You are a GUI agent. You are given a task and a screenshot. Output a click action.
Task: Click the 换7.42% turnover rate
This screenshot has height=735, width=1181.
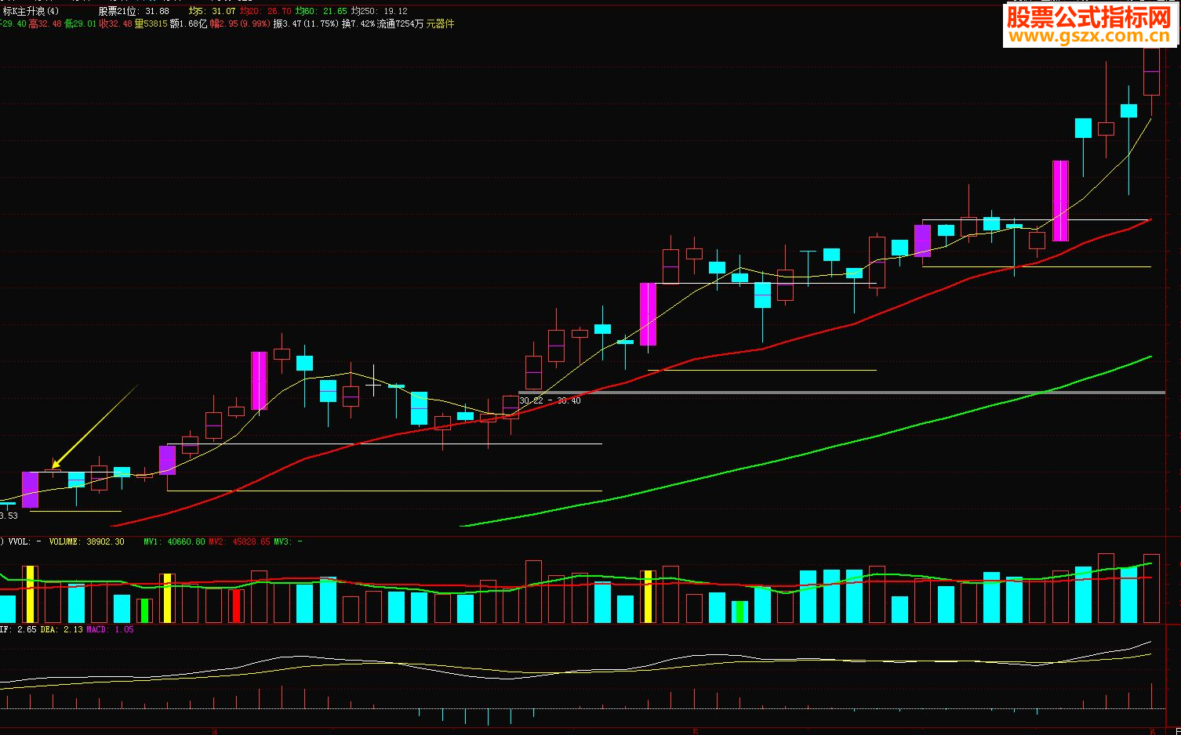[358, 24]
